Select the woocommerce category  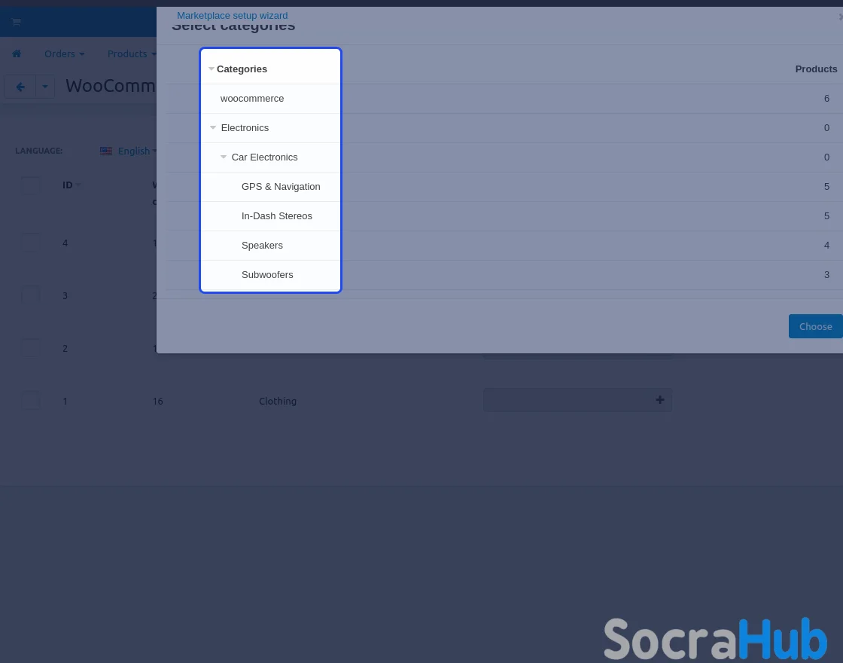[251, 99]
